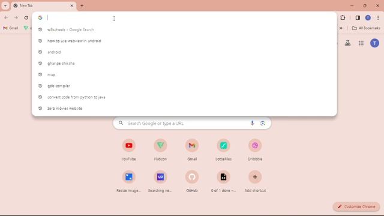Click history icon beside gdb compiler

[x=40, y=86]
